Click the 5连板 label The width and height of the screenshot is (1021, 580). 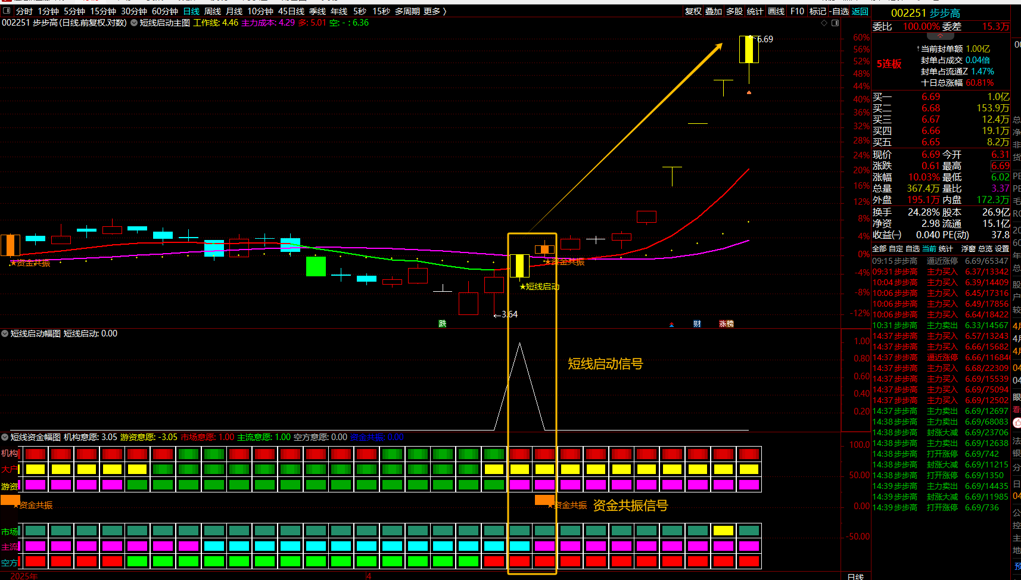889,64
